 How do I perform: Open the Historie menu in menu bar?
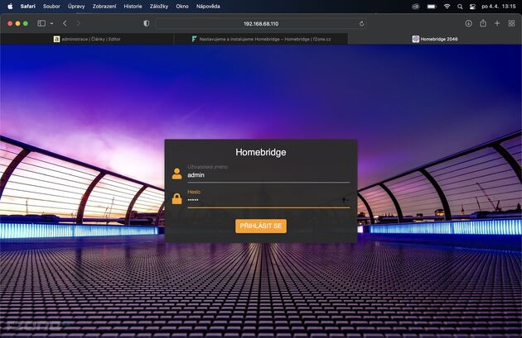(x=133, y=6)
